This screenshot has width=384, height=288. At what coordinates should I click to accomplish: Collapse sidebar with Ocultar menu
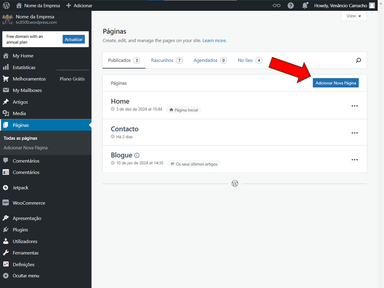[x=26, y=276]
